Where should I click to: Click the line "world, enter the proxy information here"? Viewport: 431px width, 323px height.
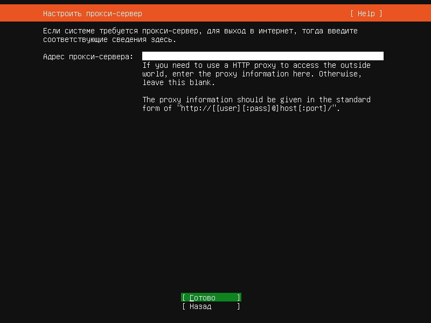coord(252,74)
